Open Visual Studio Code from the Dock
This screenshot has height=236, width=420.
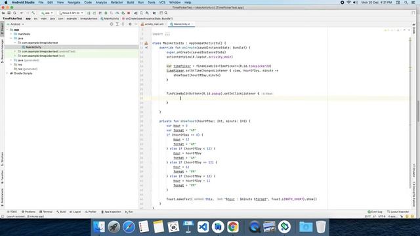[203, 227]
